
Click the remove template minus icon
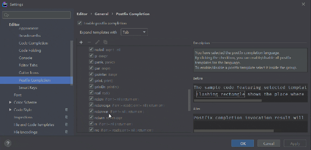pyautogui.click(x=89, y=42)
